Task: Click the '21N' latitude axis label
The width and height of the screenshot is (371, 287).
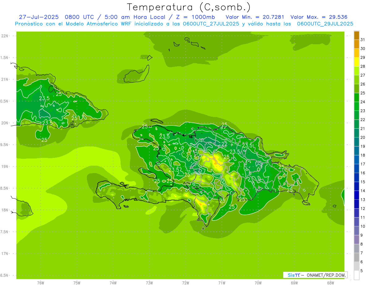Action: (x=5, y=79)
